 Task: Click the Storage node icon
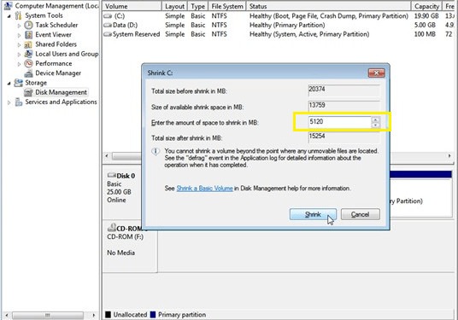19,83
